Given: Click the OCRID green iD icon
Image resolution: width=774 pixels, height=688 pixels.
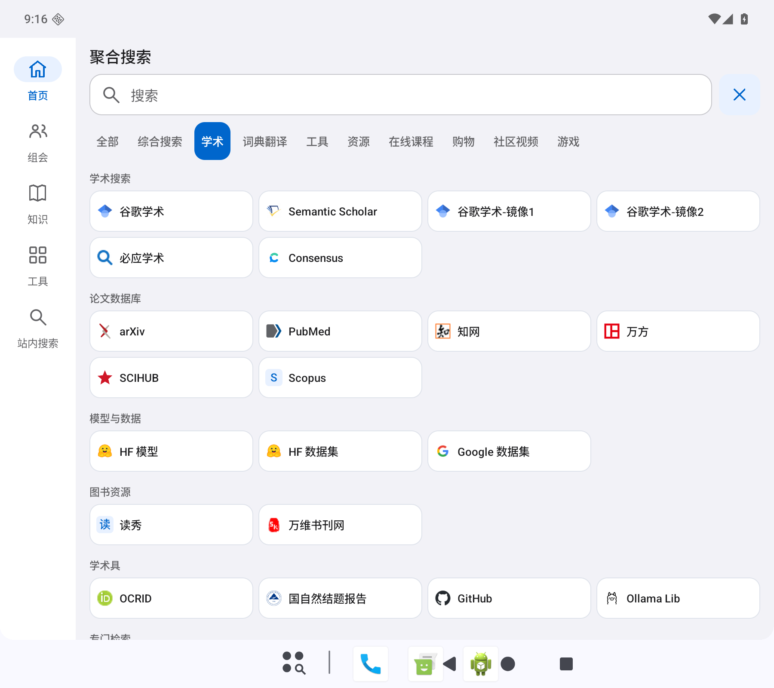Looking at the screenshot, I should (105, 598).
